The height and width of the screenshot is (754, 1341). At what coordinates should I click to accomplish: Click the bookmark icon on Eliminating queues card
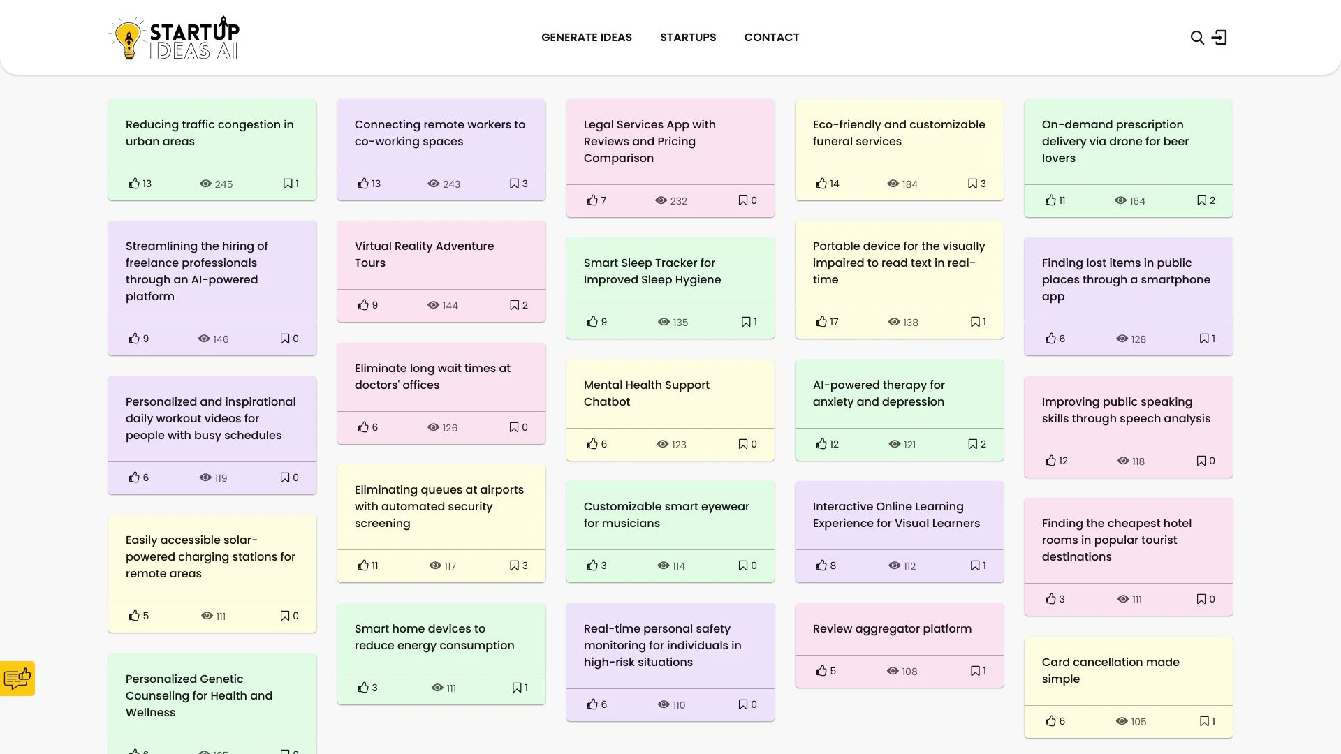point(514,565)
